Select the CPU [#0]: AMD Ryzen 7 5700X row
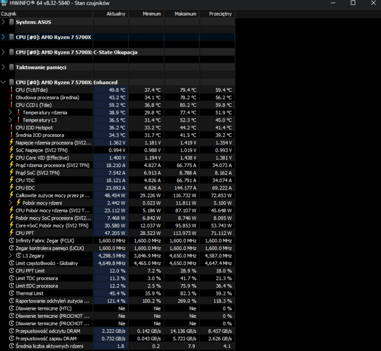 pyautogui.click(x=117, y=37)
